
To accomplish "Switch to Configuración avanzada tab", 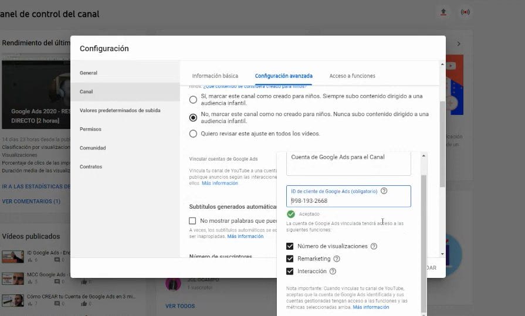I will 283,76.
